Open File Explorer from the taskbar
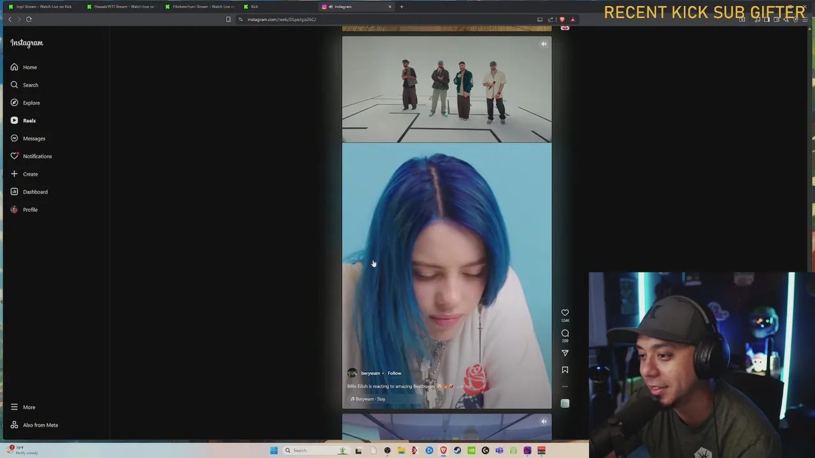This screenshot has width=815, height=458. click(401, 450)
